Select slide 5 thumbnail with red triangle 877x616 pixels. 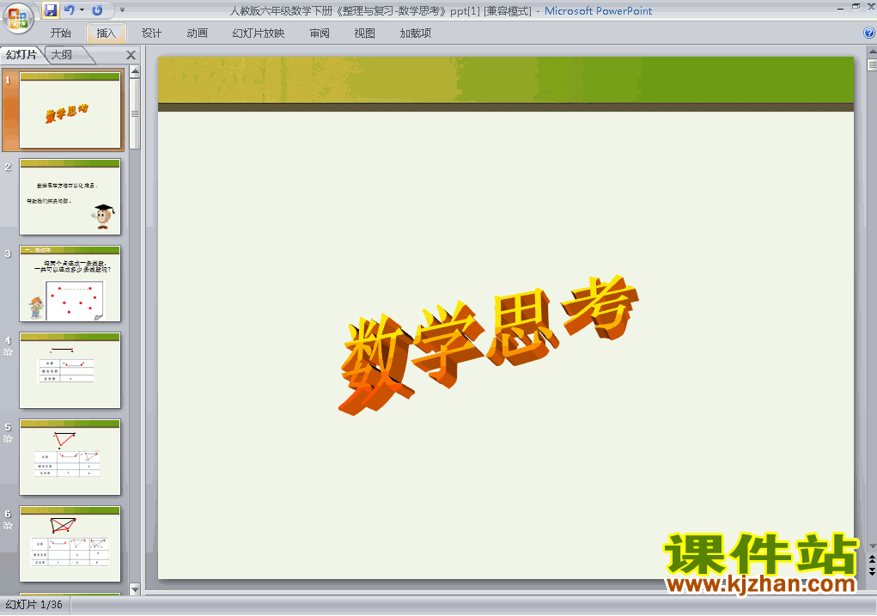tap(70, 457)
